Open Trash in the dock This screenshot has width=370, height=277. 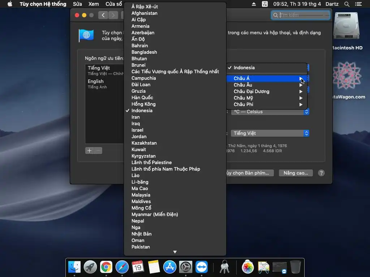point(295,267)
